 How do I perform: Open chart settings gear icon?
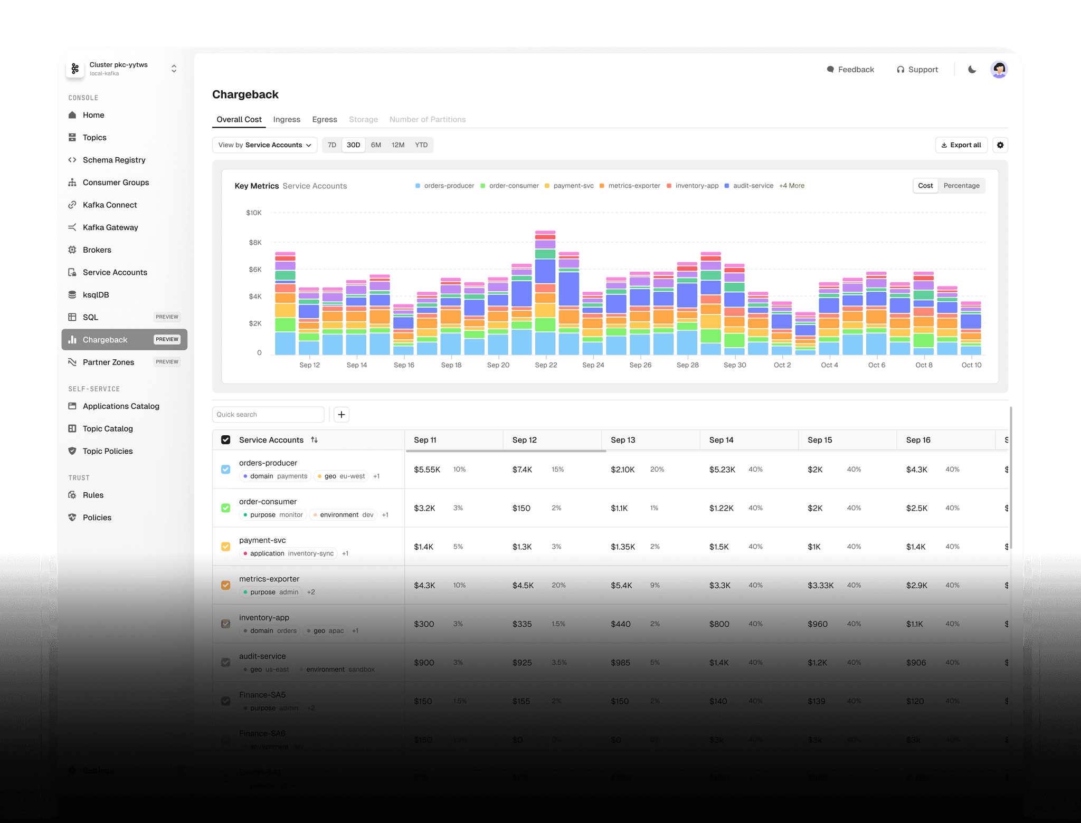pyautogui.click(x=1000, y=145)
